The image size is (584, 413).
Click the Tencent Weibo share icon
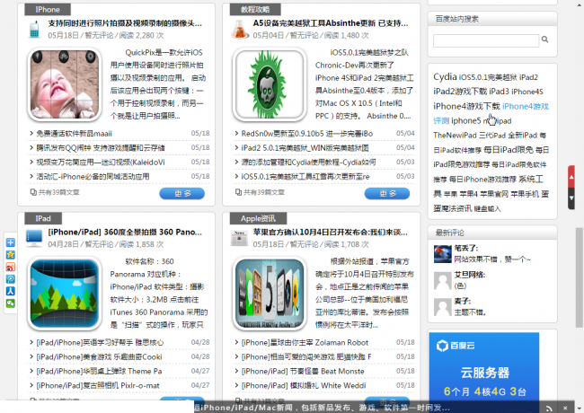(10, 279)
